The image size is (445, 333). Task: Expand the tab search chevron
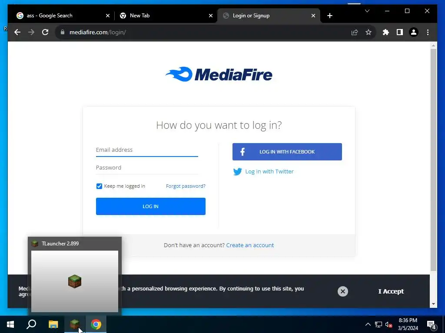pos(367,11)
